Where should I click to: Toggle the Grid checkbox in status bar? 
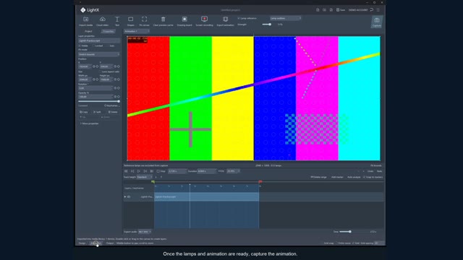tap(354, 243)
